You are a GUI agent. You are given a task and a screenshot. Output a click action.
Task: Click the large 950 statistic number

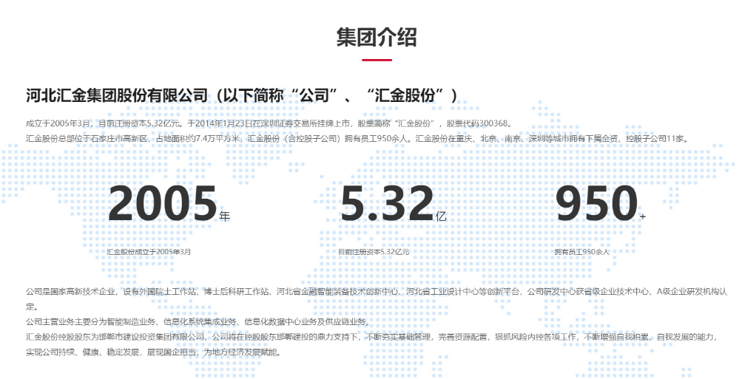point(596,204)
